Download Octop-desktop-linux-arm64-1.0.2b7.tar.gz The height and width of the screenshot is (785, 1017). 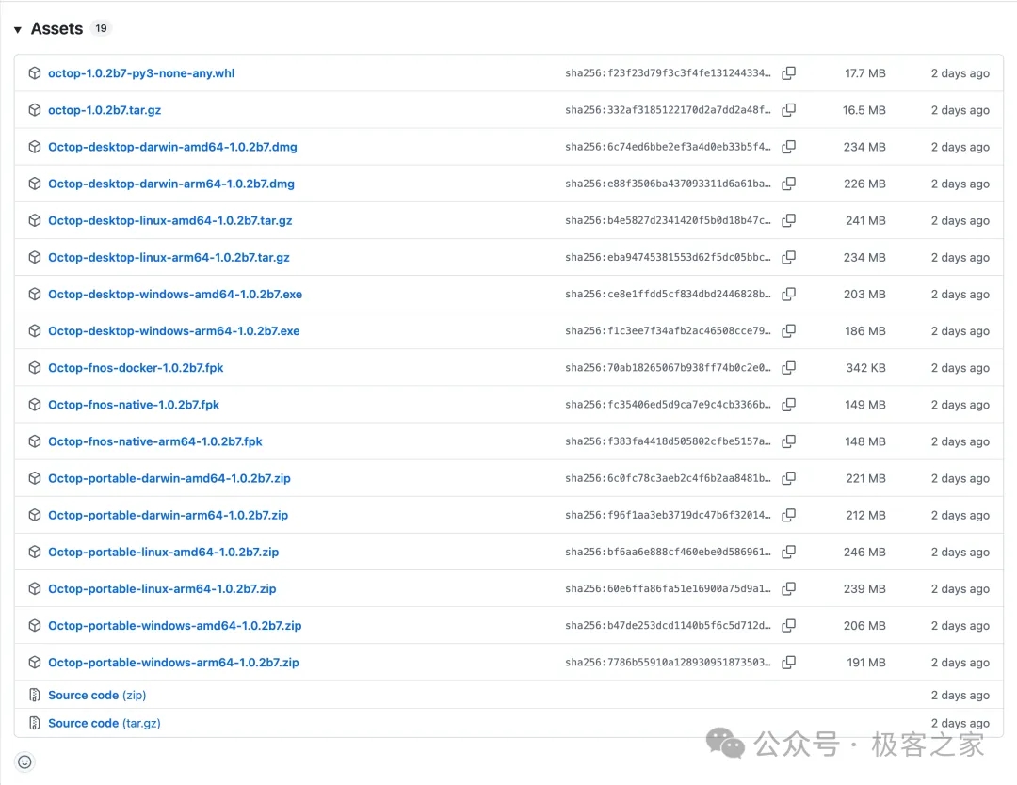pos(169,257)
